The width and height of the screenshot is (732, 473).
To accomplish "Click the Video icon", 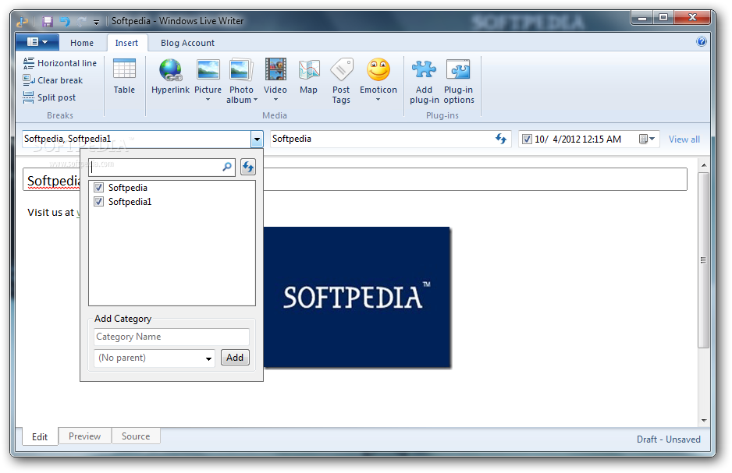I will 275,69.
